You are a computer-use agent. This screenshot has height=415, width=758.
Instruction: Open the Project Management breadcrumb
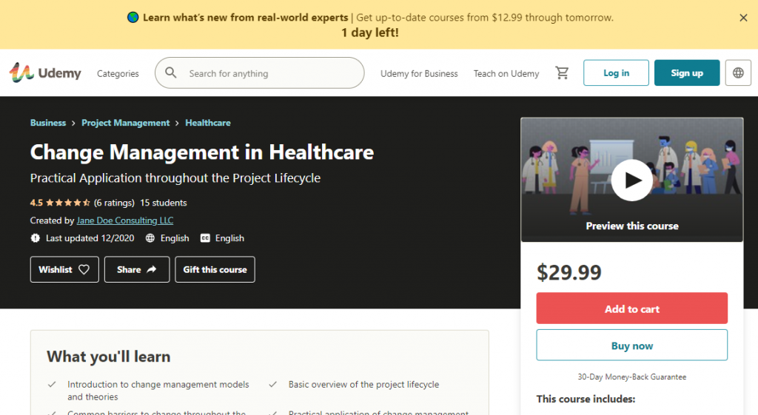pos(125,123)
